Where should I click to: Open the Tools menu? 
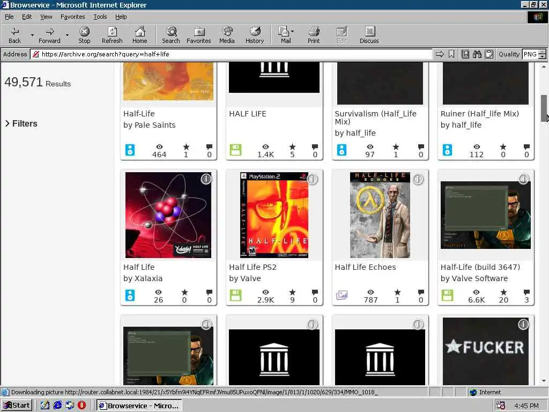click(100, 17)
